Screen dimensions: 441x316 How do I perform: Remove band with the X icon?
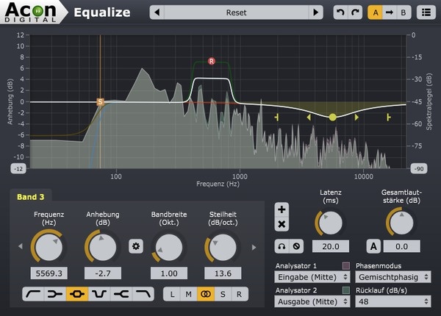tap(282, 223)
